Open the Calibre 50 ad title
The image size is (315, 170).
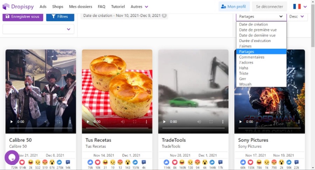pos(20,140)
